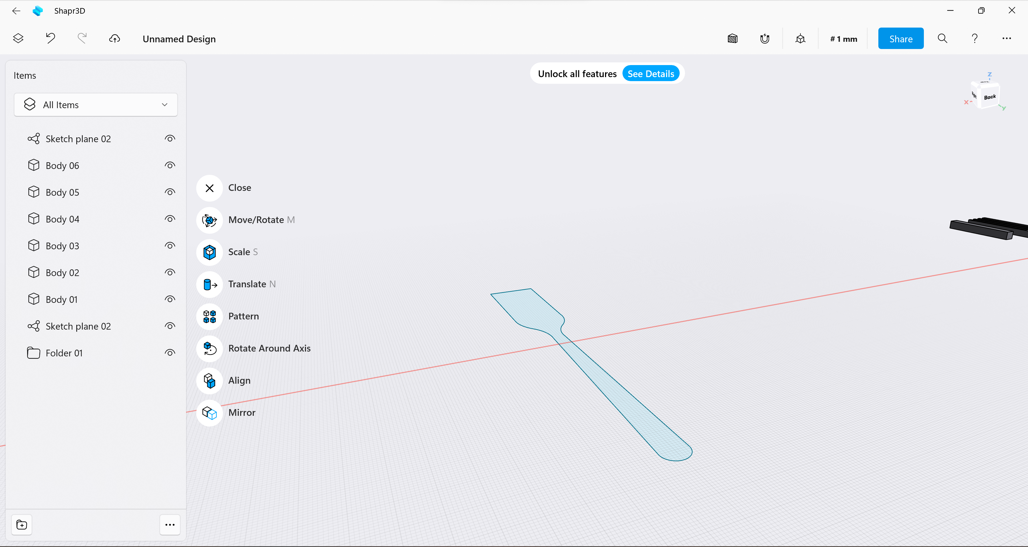
Task: Open the cloud sync upload icon
Action: [115, 39]
